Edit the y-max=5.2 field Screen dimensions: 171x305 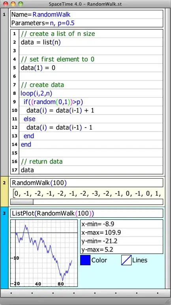pos(122,250)
